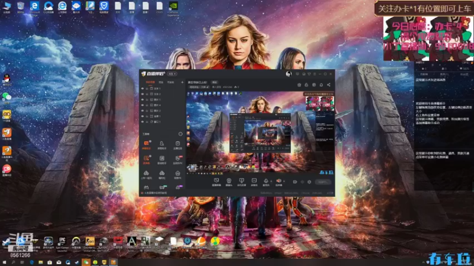Click the play-box icon in bottom bar

254,181
